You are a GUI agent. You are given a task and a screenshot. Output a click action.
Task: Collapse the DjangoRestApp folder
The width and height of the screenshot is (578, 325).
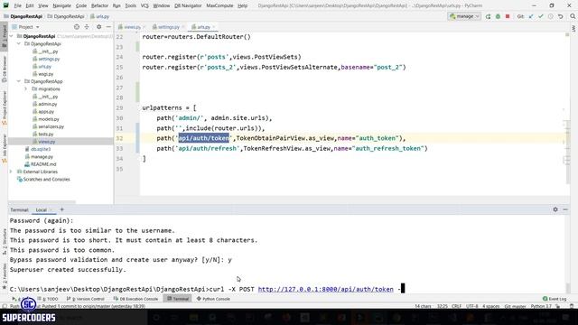(19, 81)
